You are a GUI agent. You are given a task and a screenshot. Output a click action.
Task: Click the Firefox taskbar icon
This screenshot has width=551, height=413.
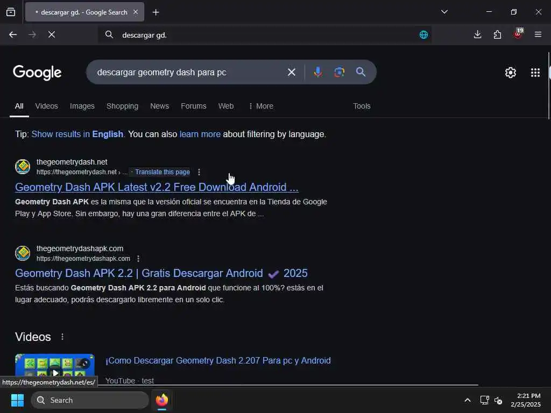click(x=162, y=400)
